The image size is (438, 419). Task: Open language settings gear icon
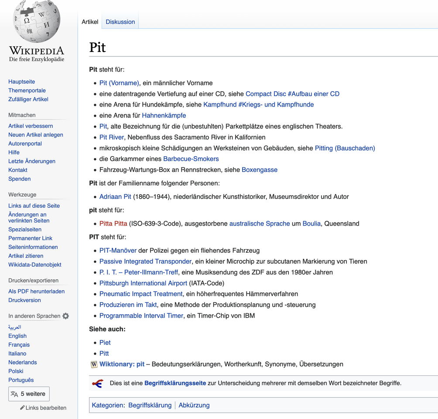point(65,316)
